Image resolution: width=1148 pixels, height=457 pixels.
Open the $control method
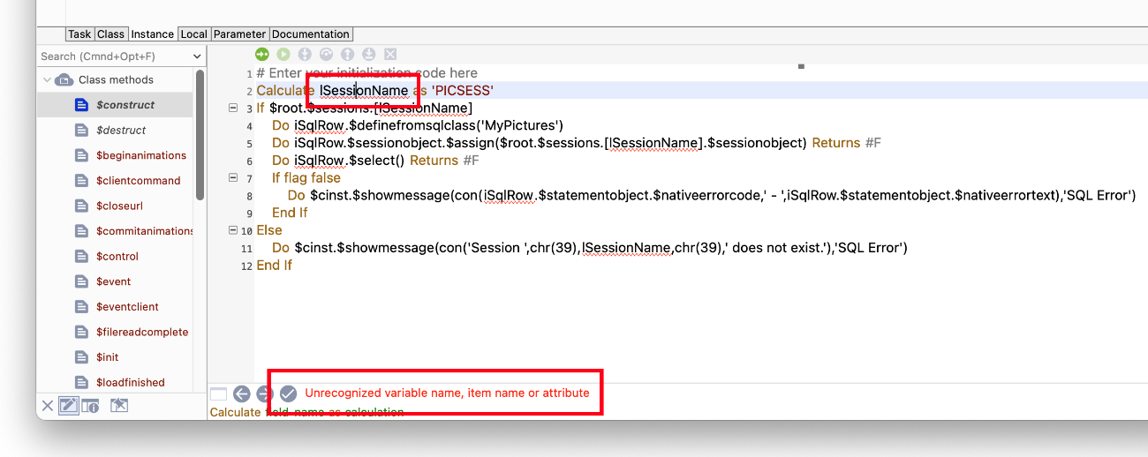coord(117,256)
